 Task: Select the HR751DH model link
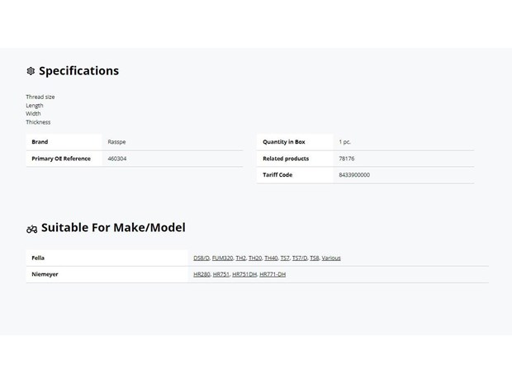(x=244, y=274)
